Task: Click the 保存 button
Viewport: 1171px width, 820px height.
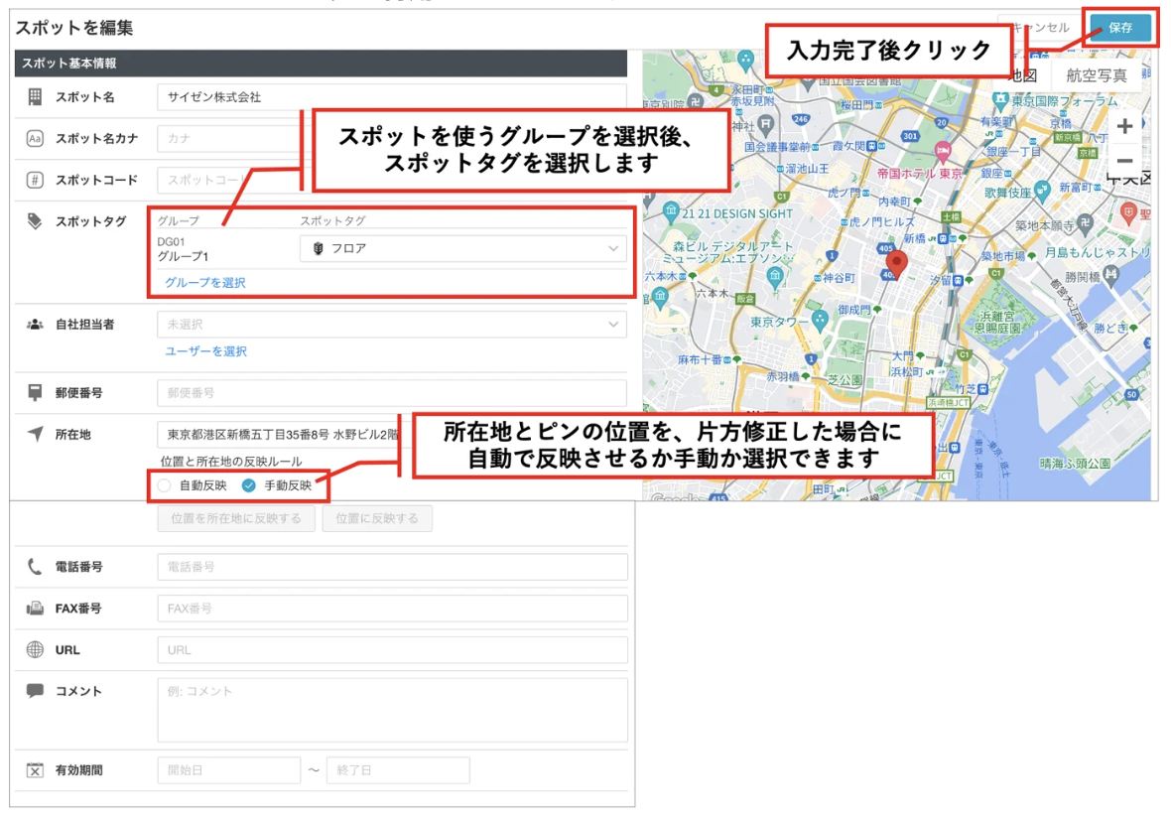Action: (x=1120, y=28)
